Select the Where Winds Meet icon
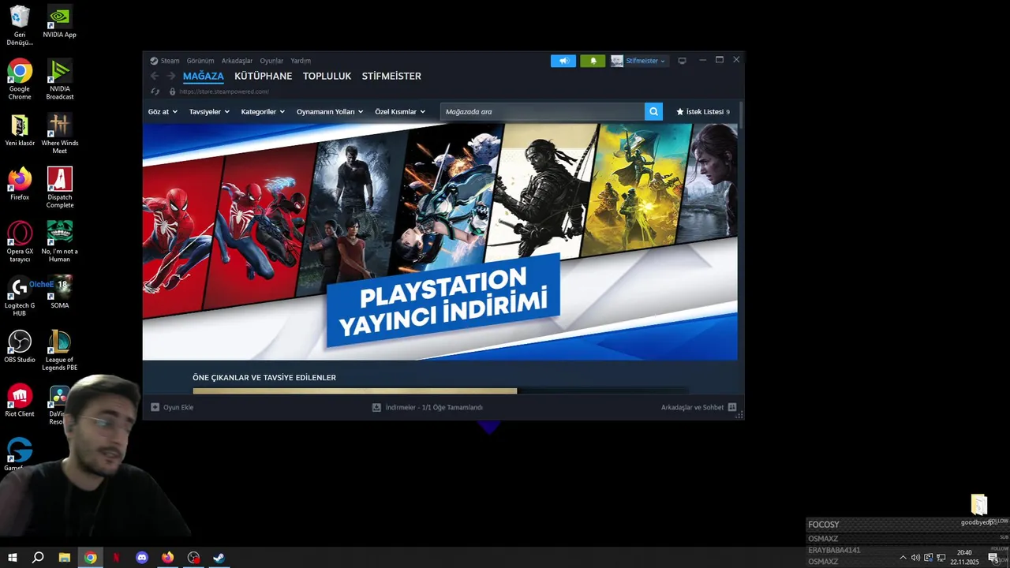Viewport: 1010px width, 568px height. pos(59,133)
